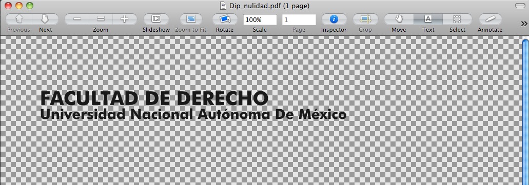The height and width of the screenshot is (185, 529).
Task: Click the PDF proxy icon in the title bar
Action: pos(223,6)
